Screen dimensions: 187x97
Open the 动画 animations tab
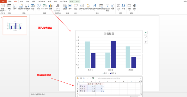(34, 2)
